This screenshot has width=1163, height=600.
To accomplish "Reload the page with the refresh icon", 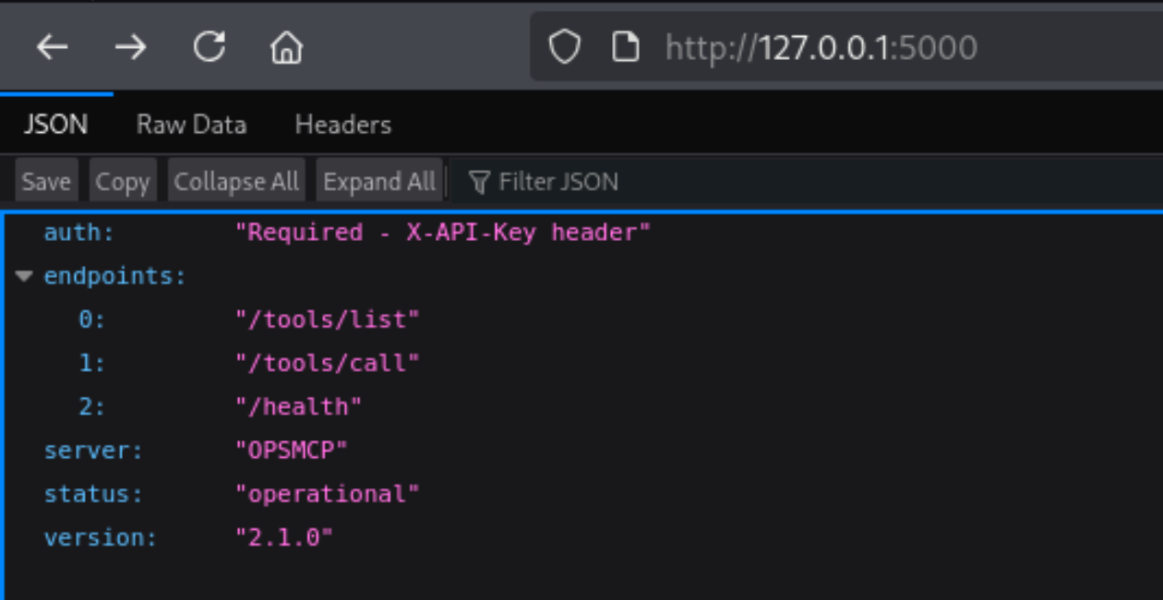I will (x=210, y=47).
